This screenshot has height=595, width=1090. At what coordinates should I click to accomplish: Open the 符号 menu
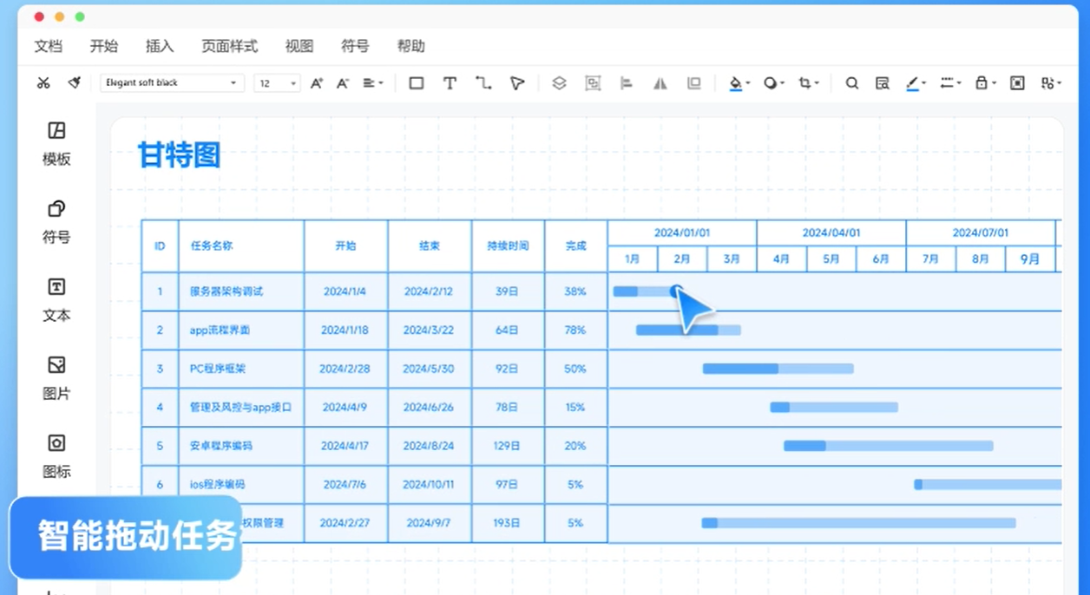coord(355,47)
